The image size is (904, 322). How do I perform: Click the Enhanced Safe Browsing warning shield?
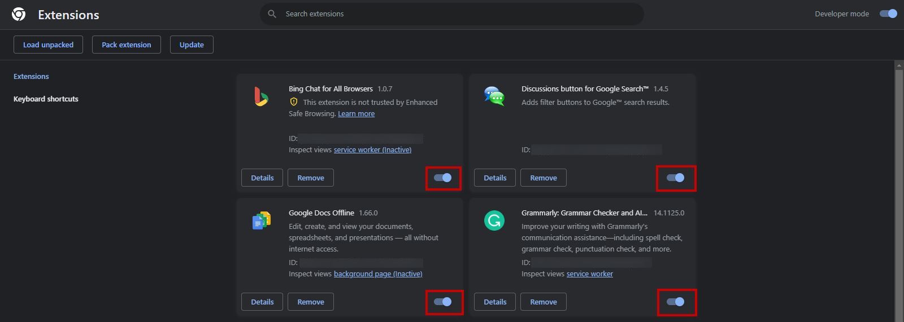pyautogui.click(x=294, y=102)
